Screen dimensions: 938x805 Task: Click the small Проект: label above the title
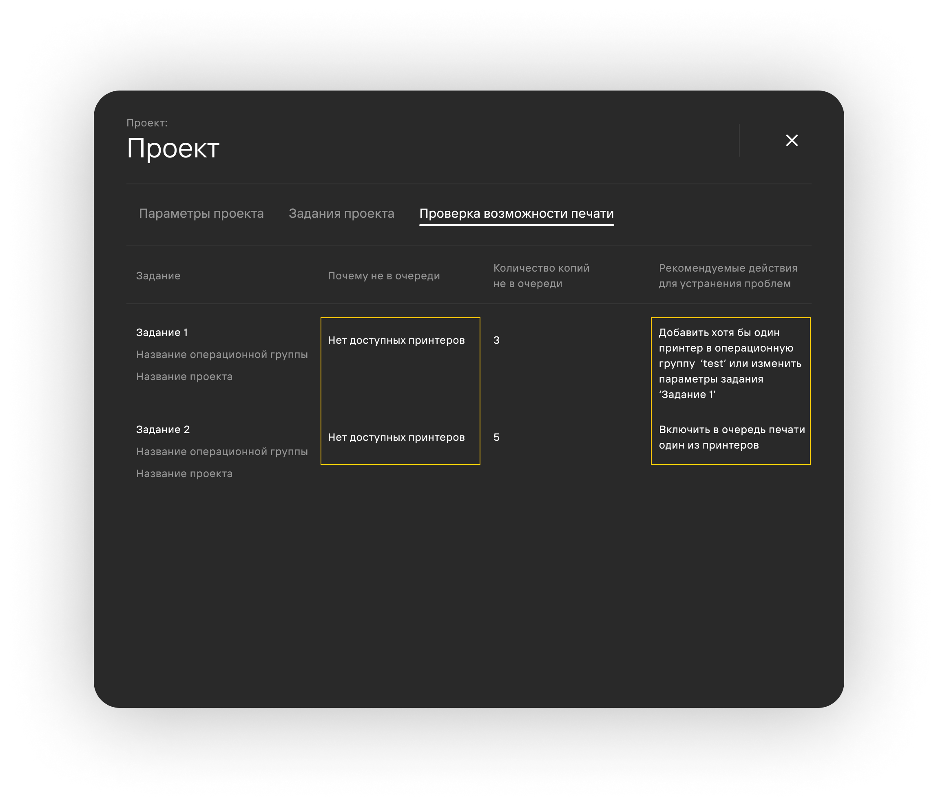point(147,123)
